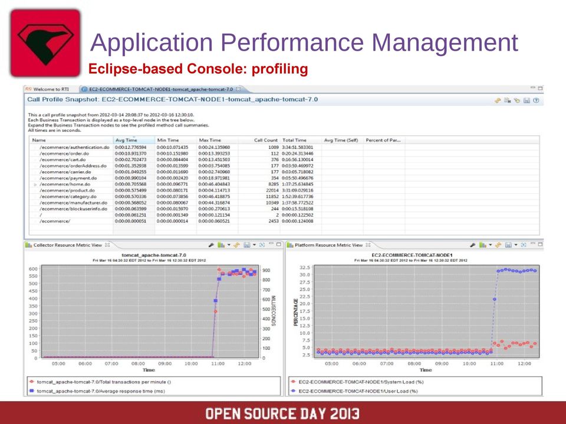The height and width of the screenshot is (424, 566).
Task: Close the Platform Resource Metric View tab
Action: [x=368, y=245]
